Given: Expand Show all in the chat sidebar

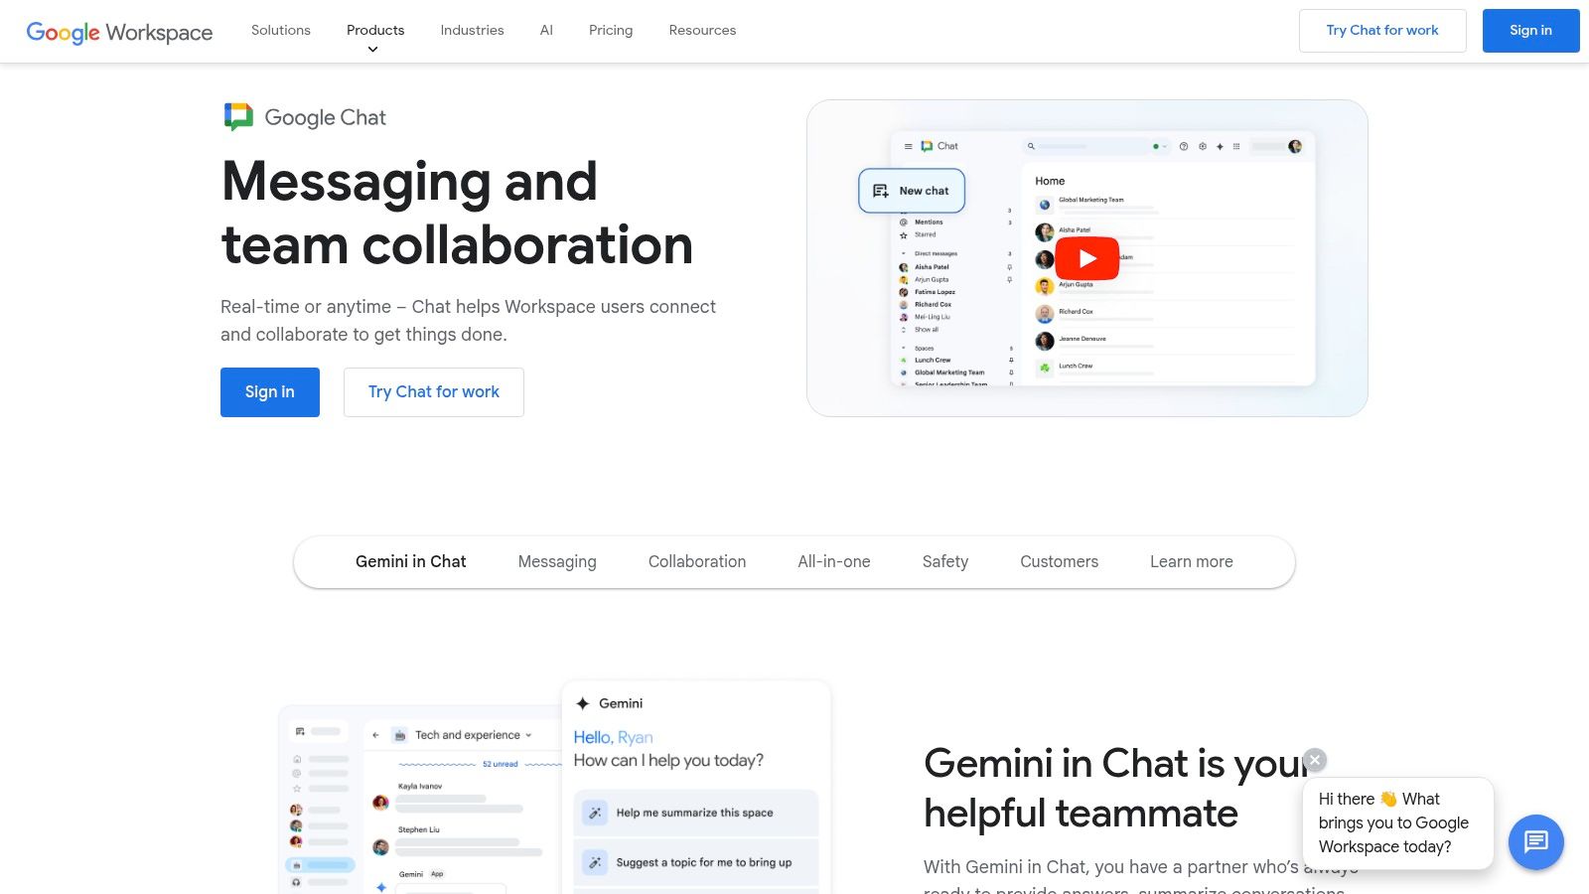Looking at the screenshot, I should click(x=928, y=330).
